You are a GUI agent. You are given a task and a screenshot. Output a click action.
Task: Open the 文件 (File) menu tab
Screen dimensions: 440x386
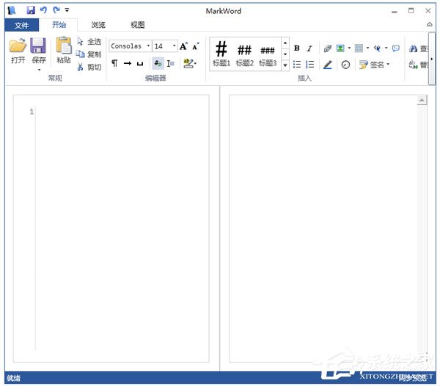click(x=22, y=25)
